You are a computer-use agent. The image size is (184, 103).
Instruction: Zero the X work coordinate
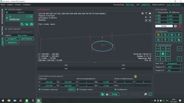(x=181, y=16)
